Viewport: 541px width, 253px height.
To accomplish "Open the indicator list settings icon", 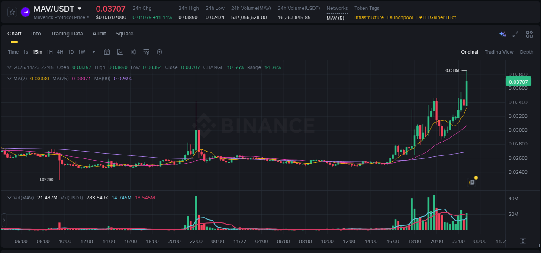I will (146, 52).
